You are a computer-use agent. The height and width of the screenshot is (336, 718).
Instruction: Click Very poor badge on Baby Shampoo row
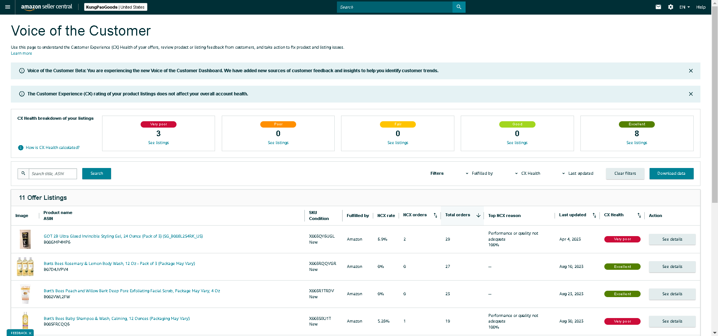coord(622,321)
